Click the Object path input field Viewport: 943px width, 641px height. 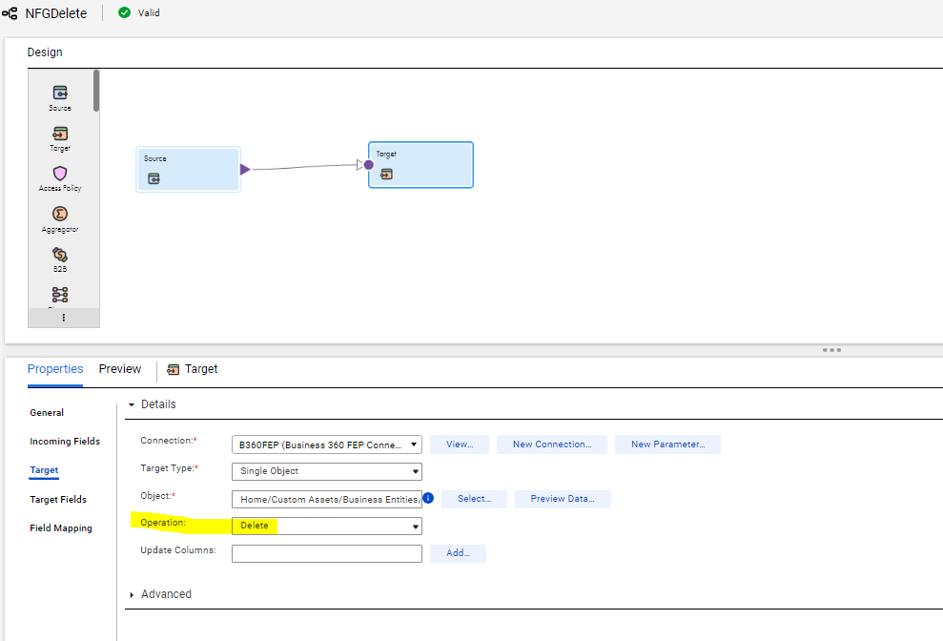tap(326, 499)
